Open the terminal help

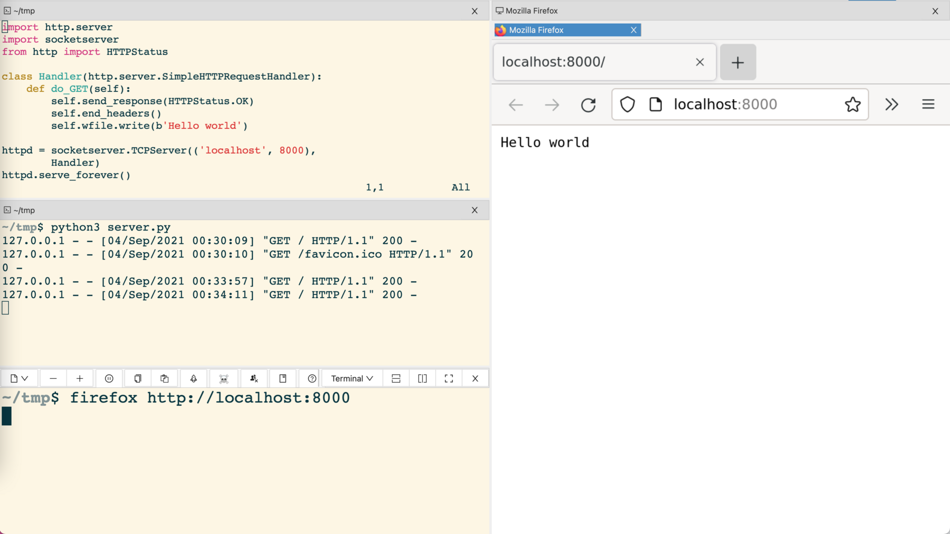click(x=311, y=378)
